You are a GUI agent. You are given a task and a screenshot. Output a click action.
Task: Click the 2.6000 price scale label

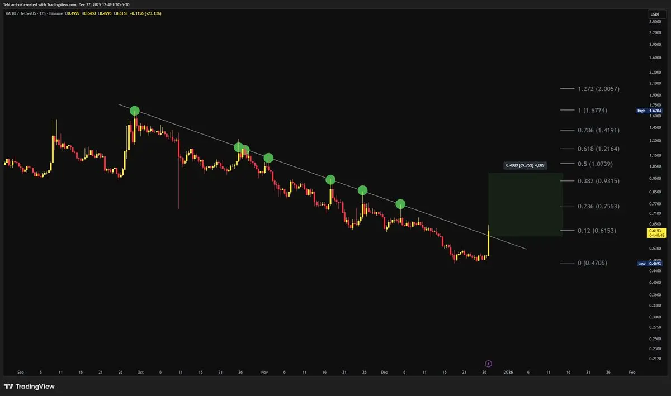click(x=655, y=58)
